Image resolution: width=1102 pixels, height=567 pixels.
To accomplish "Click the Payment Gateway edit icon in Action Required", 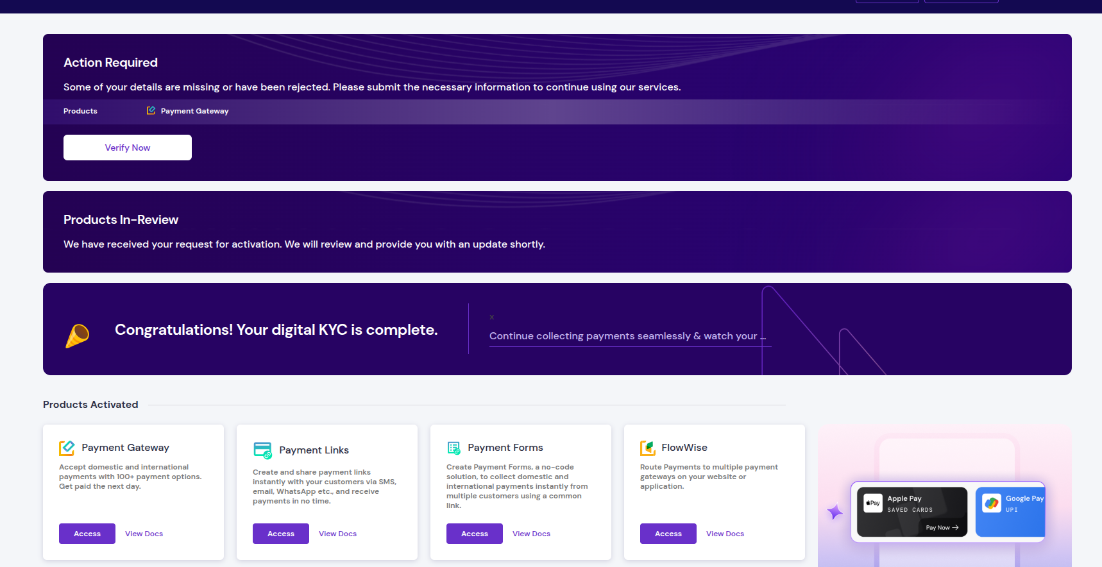I will point(151,111).
